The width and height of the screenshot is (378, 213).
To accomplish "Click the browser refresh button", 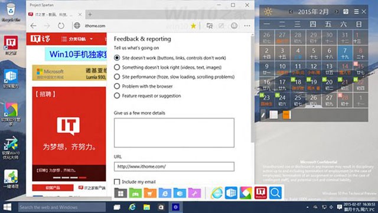I will (x=61, y=25).
